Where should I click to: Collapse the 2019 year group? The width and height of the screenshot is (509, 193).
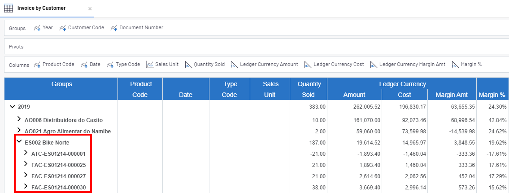(12, 107)
